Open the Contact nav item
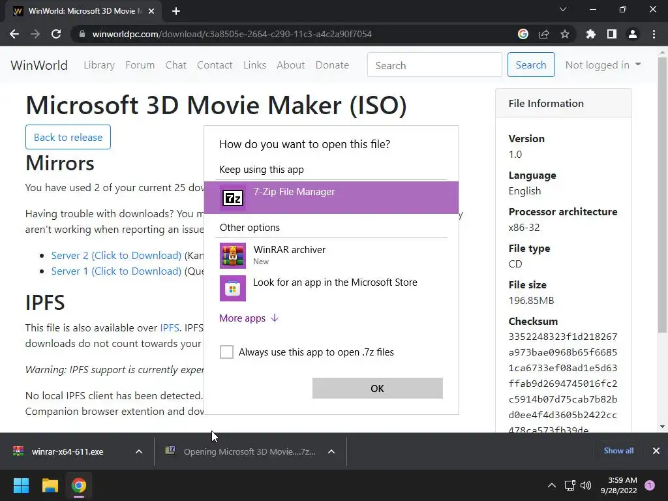The image size is (668, 501). tap(215, 65)
